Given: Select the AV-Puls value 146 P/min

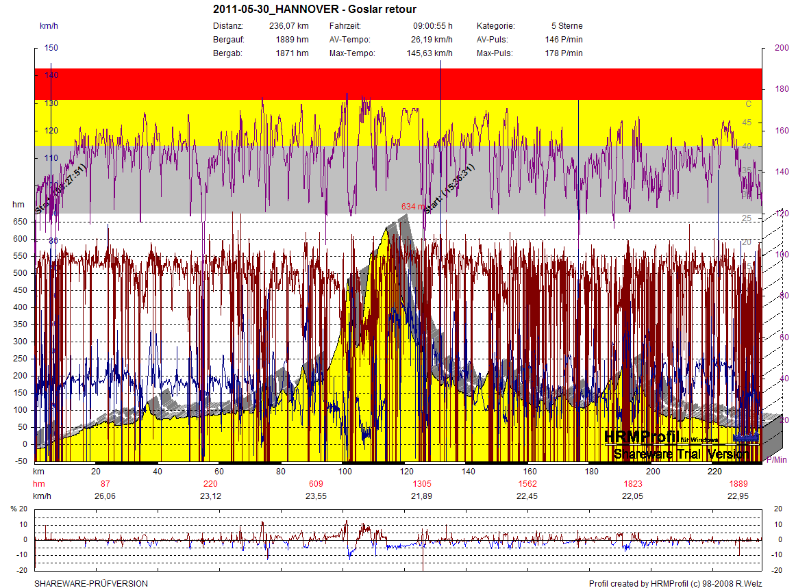Looking at the screenshot, I should click(564, 40).
